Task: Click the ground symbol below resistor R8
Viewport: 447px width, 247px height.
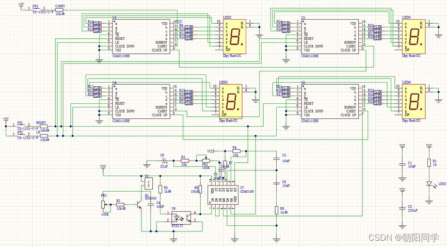Action: (x=276, y=240)
